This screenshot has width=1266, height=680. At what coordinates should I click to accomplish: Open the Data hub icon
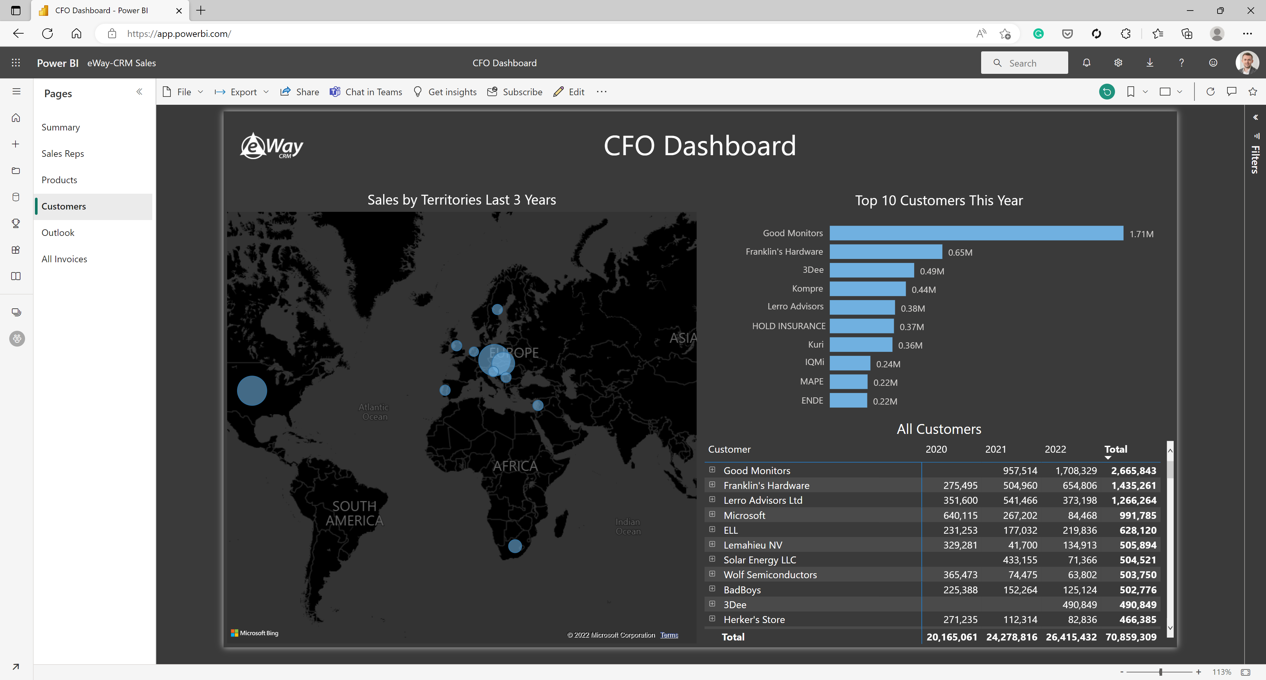coord(16,197)
